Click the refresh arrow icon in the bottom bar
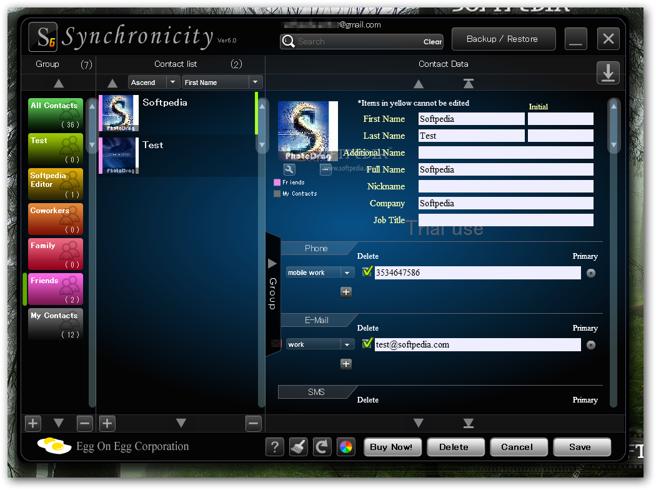Screen dimensions: 656x490 (322, 447)
